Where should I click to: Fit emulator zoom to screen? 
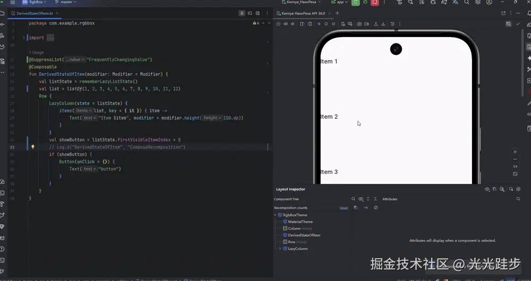pos(515,174)
